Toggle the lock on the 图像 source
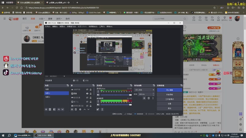This screenshot has width=246, height=138. click(90, 94)
